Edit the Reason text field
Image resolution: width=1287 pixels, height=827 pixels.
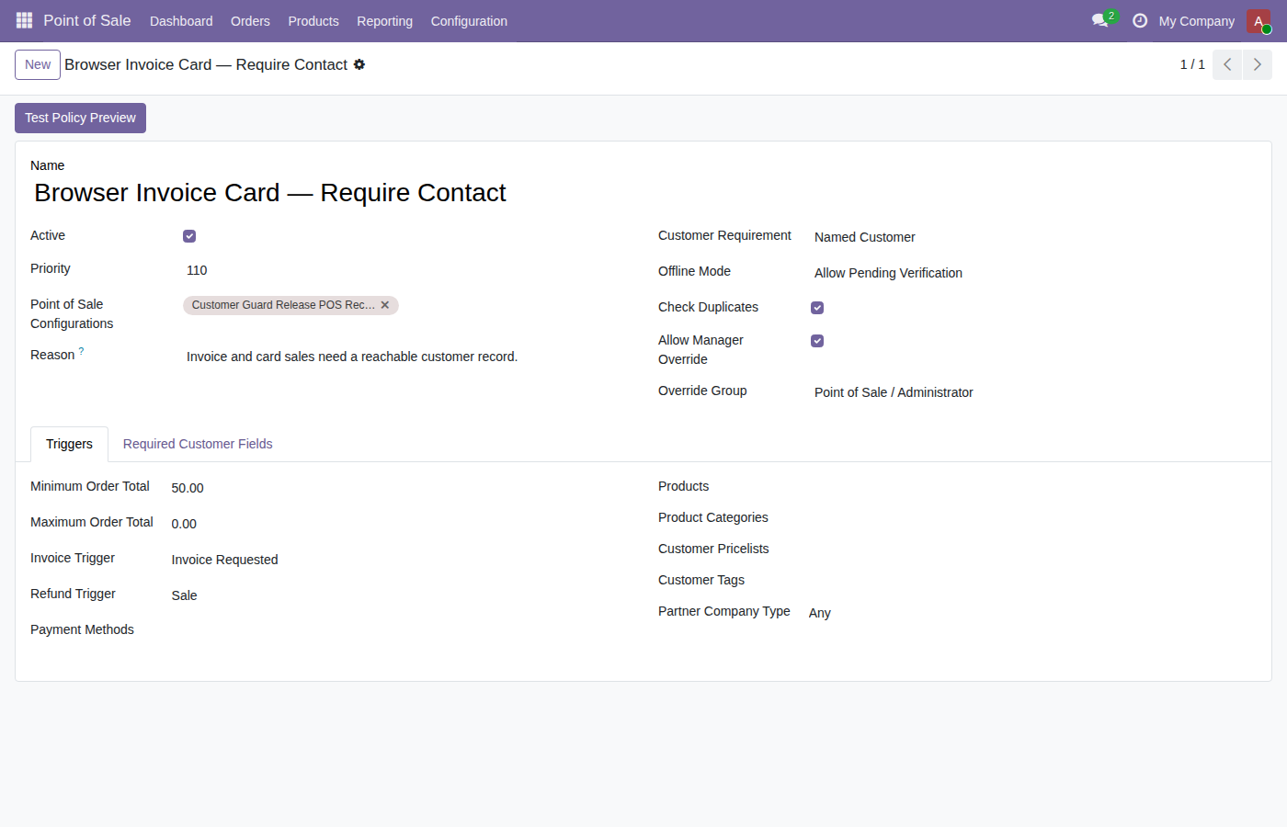point(407,357)
